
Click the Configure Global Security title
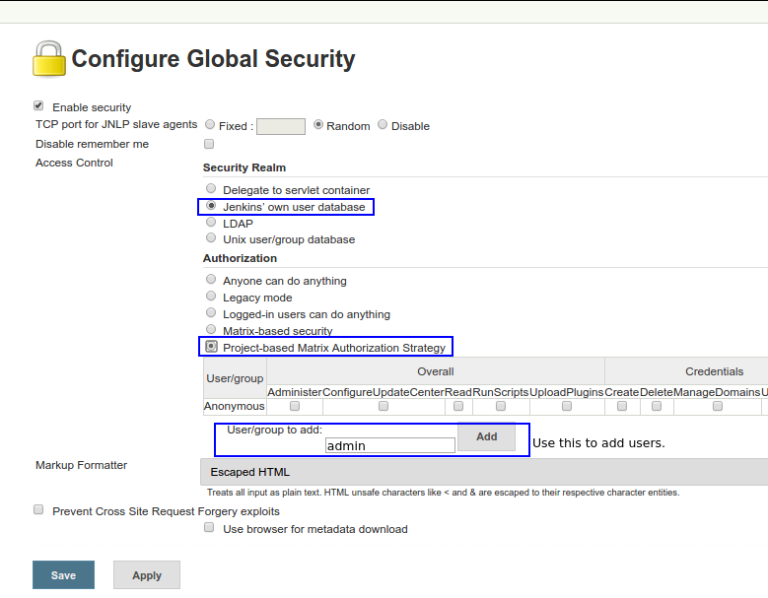tap(213, 59)
